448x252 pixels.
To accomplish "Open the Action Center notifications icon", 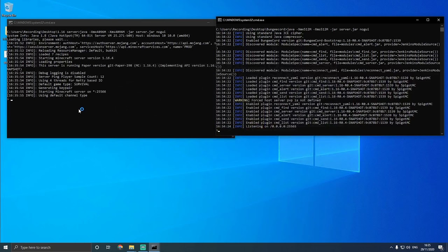I will [441, 247].
